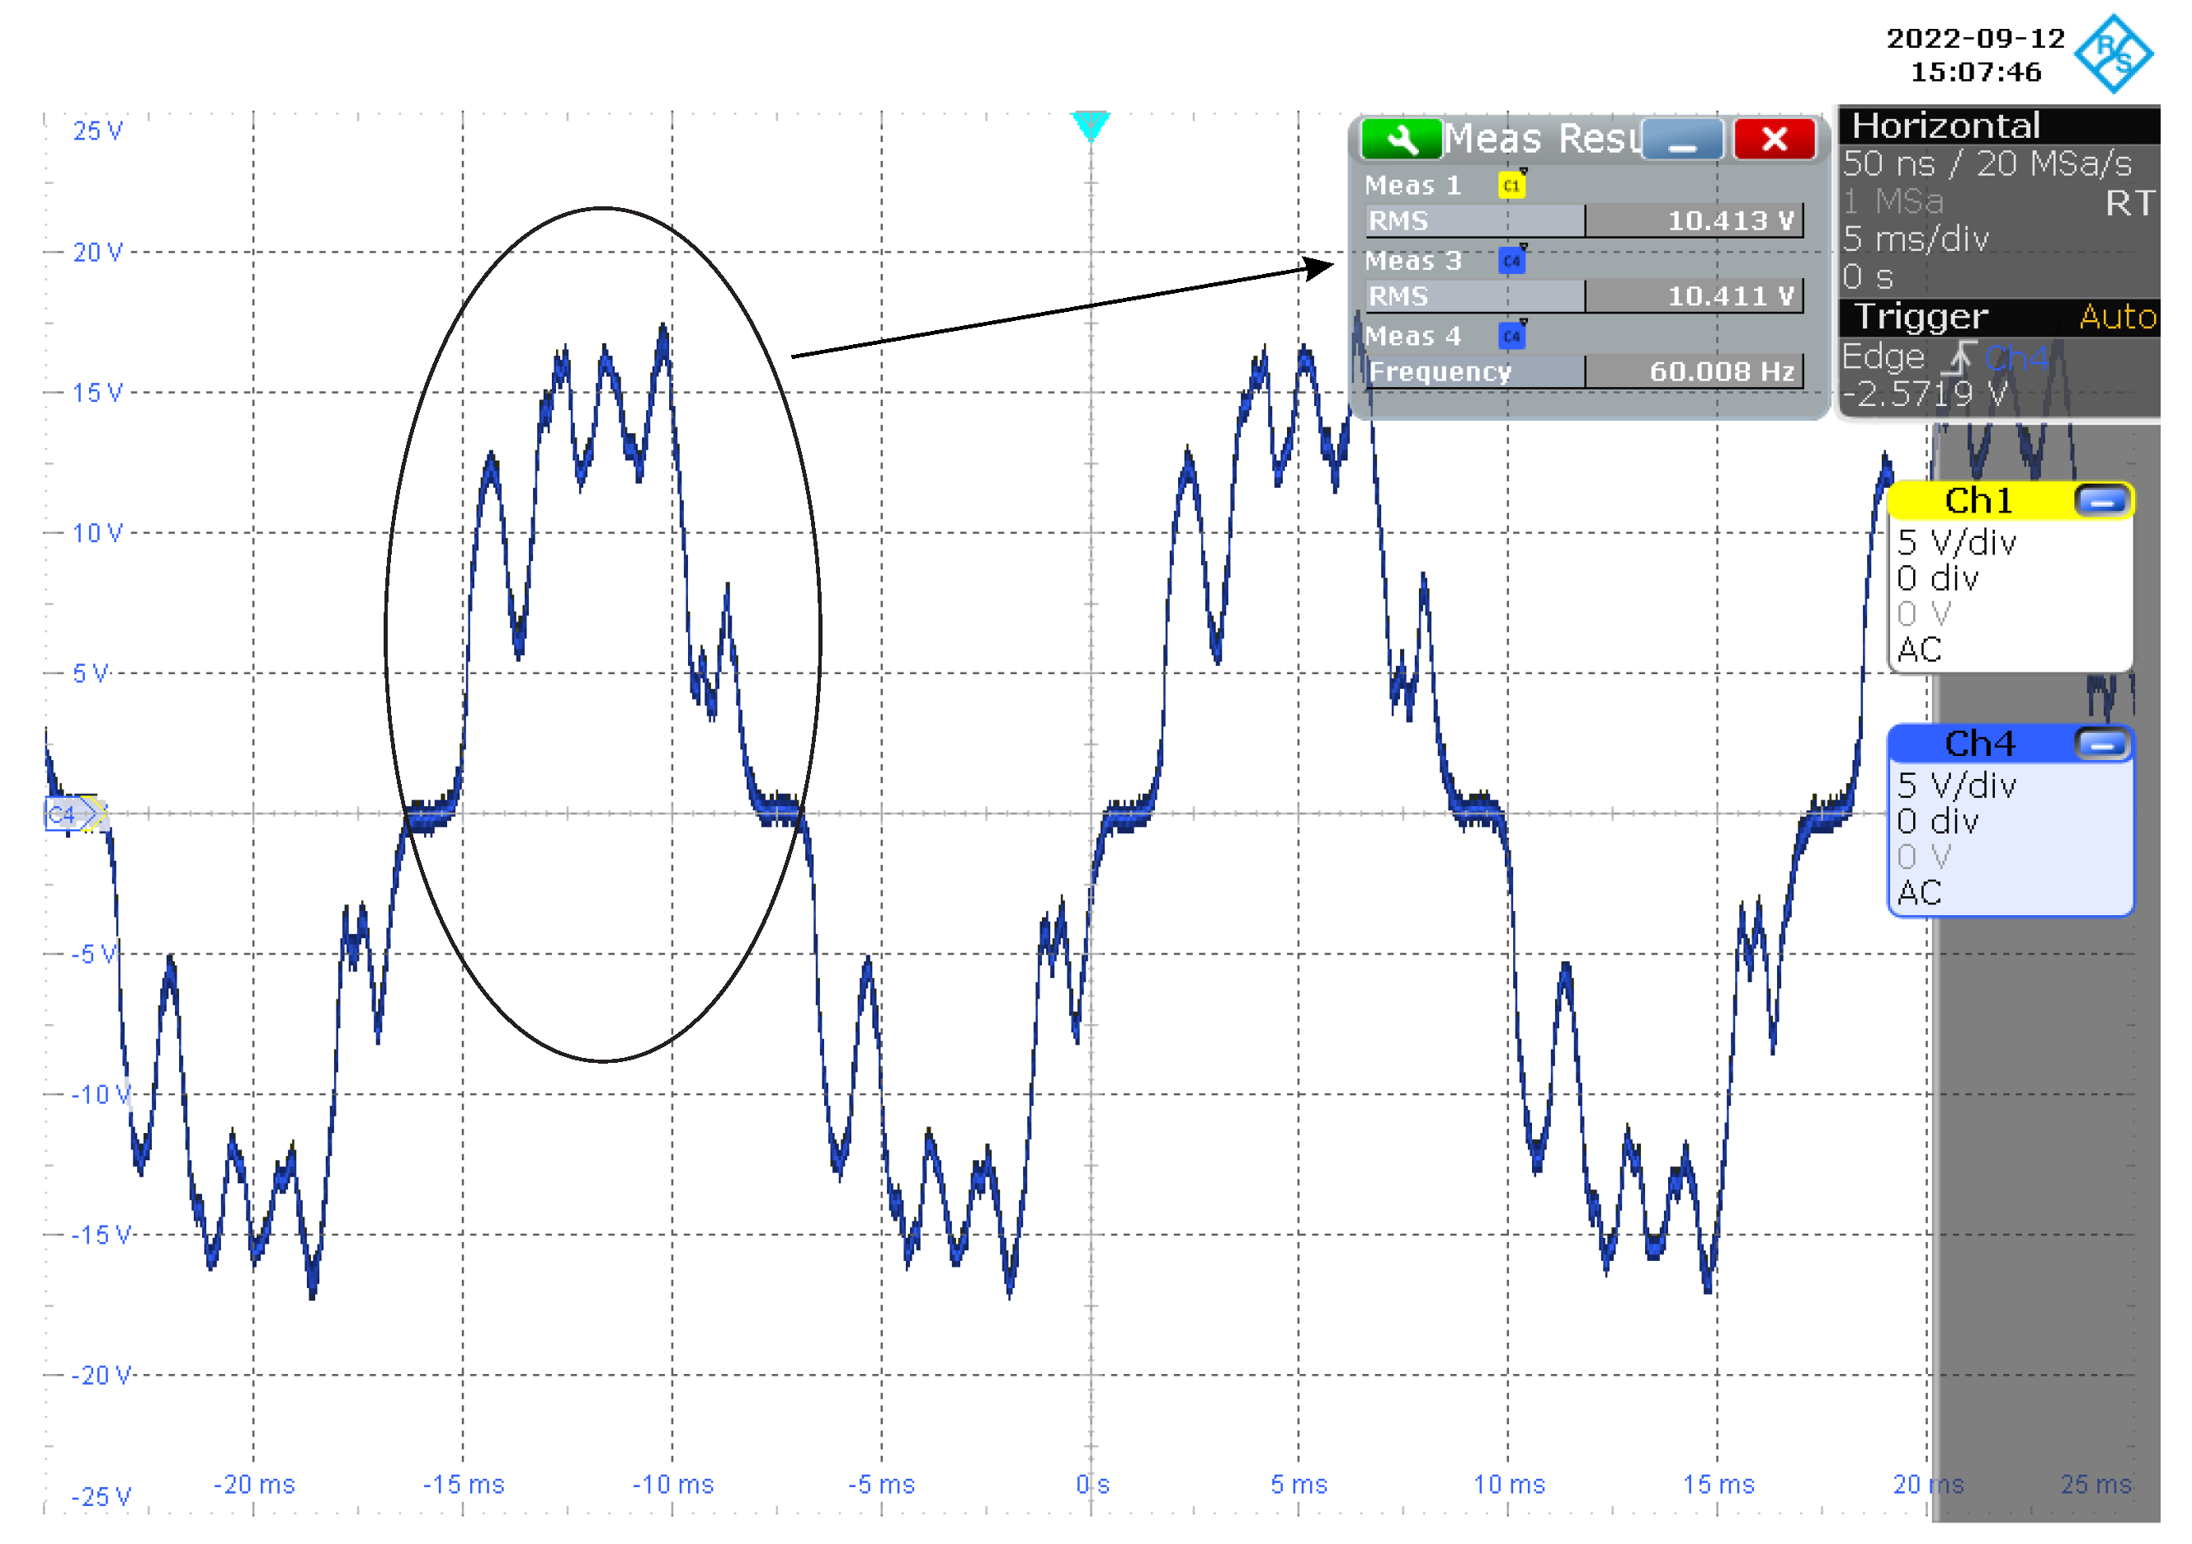The width and height of the screenshot is (2192, 1544).
Task: Open Meas 1 source dropdown C1
Action: pos(1511,185)
